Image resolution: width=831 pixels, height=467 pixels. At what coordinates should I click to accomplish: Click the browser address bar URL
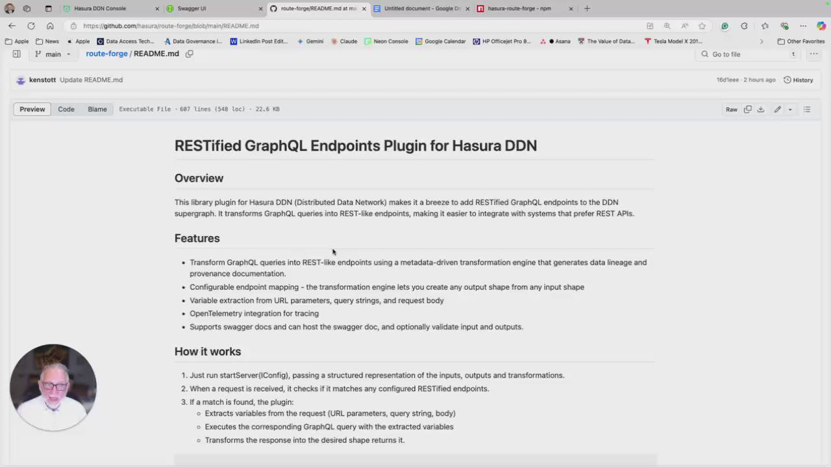click(171, 26)
